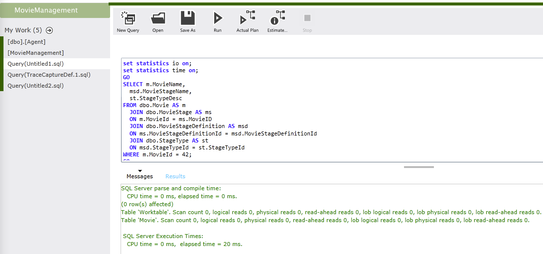Open a file with the Open folder icon
Viewport: 543px width, 254px height.
click(x=158, y=21)
